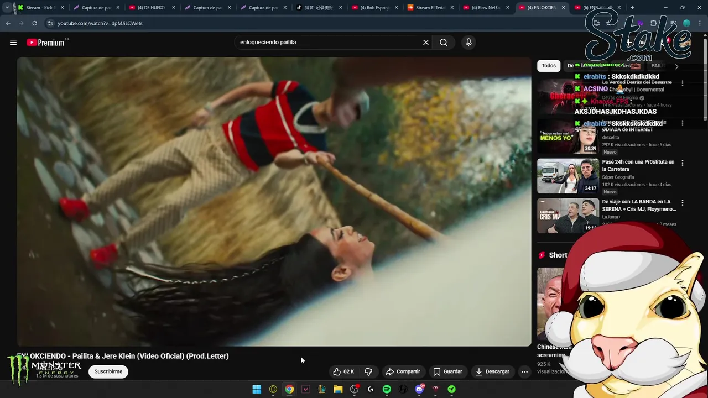The height and width of the screenshot is (398, 708).
Task: Download the video via the Descargar button
Action: pos(492,371)
